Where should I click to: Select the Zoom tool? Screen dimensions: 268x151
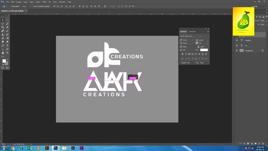[x=7, y=53]
